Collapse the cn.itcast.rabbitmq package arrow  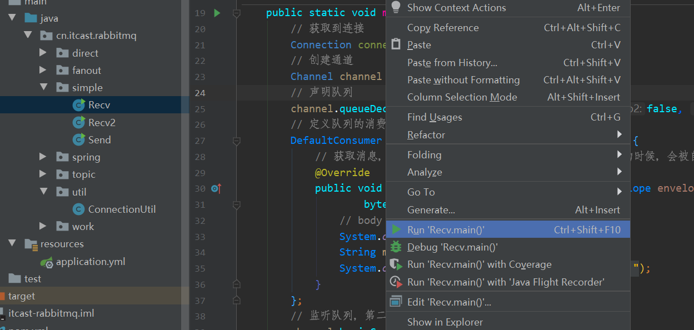tap(28, 36)
